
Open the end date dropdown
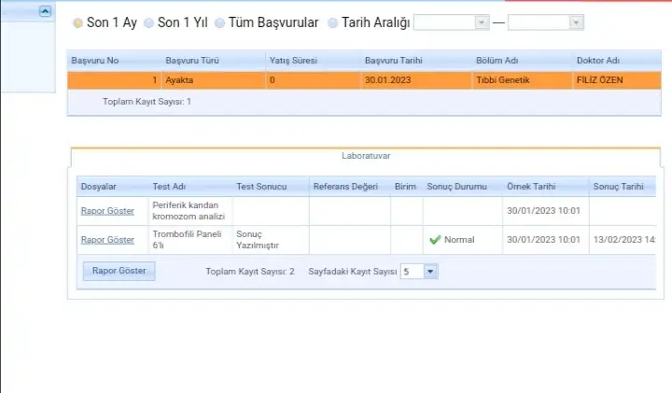pos(576,22)
